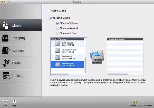The height and width of the screenshot is (108, 154).
Task: Click the Refresh Drive icon
Action: coord(135,102)
